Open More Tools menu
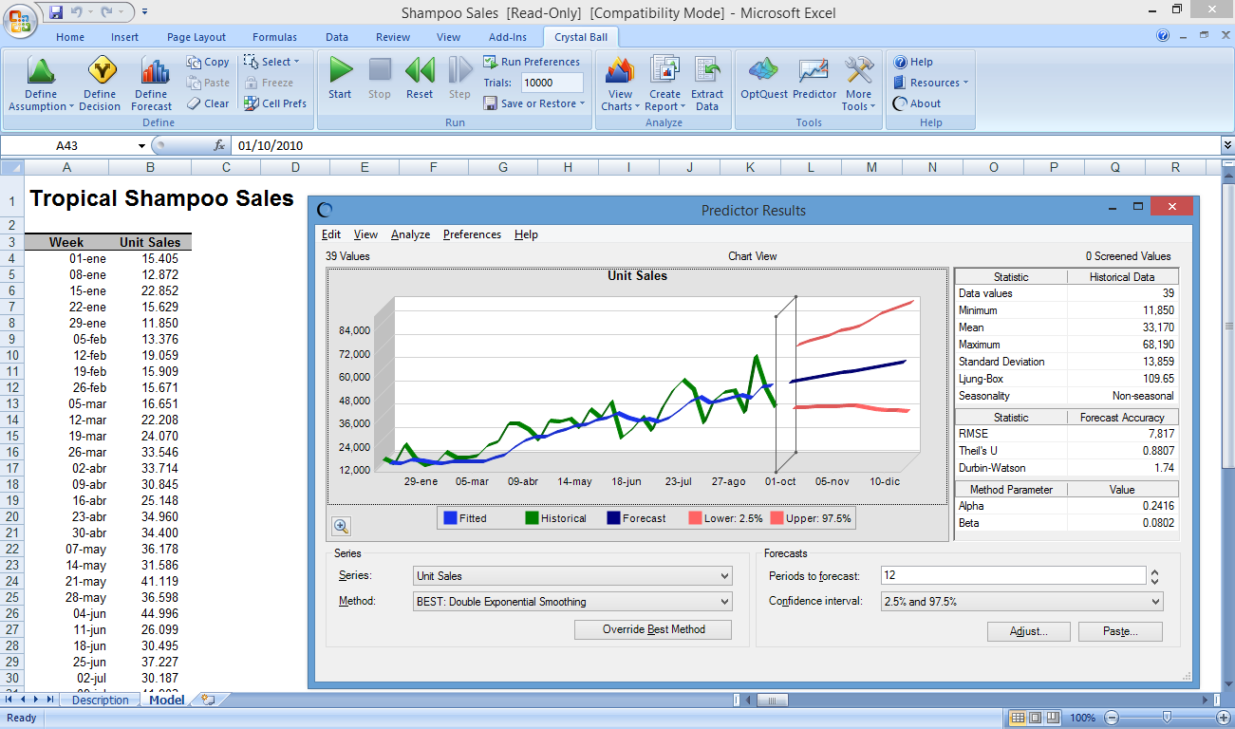 coord(859,84)
